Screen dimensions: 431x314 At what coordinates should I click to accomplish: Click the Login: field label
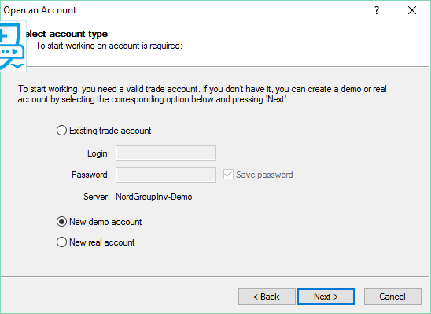98,153
